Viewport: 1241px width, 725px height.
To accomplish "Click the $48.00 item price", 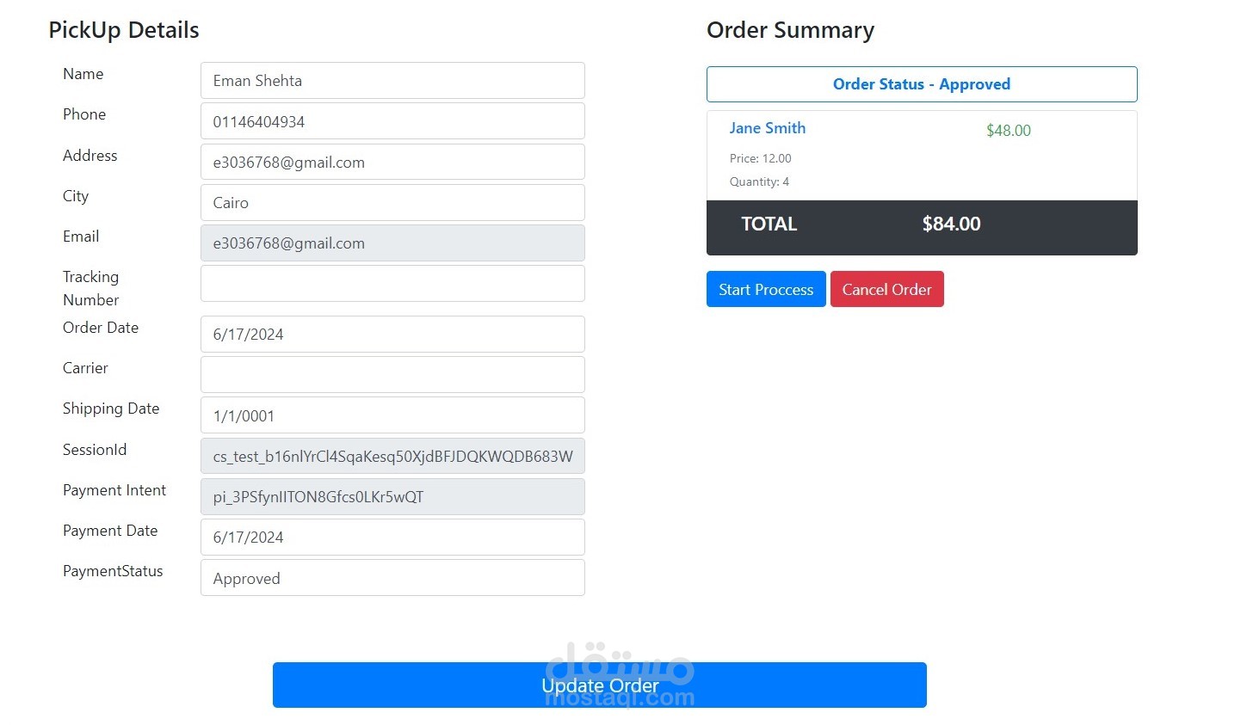I will pos(1009,131).
